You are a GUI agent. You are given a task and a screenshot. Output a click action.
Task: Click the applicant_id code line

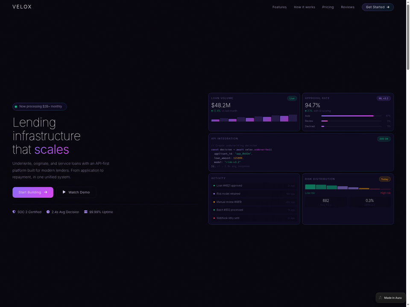pyautogui.click(x=233, y=154)
